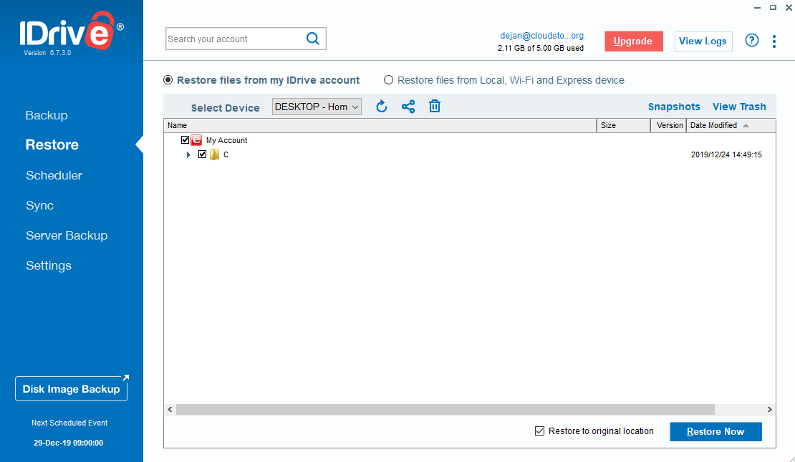Select Restore files from Local, Wi-Fi and Express device
The image size is (795, 462).
[x=388, y=80]
